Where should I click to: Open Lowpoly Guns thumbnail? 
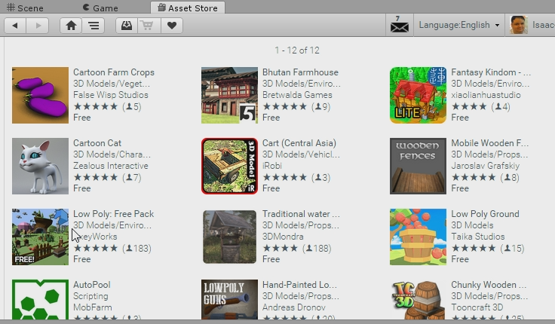(229, 300)
